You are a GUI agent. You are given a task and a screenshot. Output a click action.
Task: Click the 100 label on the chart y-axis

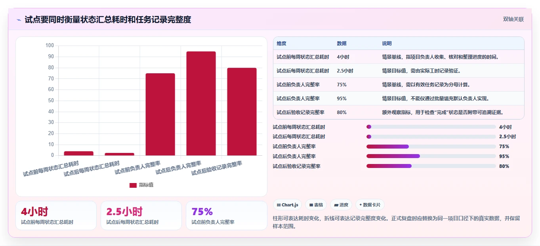click(x=50, y=46)
